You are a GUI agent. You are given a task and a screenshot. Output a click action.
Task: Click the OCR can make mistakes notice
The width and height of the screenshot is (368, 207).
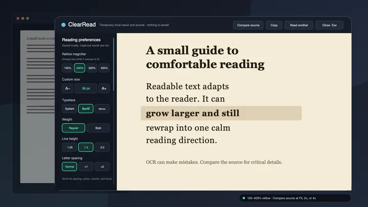tap(214, 162)
